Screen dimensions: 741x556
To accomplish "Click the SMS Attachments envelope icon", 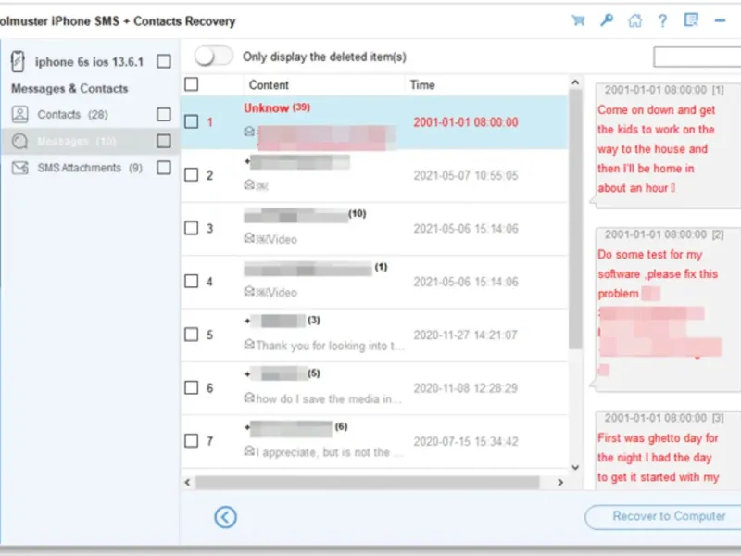I will 19,168.
